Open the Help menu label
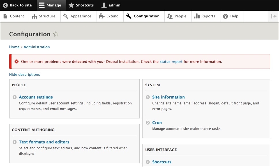This screenshot has height=167, width=279. coord(234,16)
